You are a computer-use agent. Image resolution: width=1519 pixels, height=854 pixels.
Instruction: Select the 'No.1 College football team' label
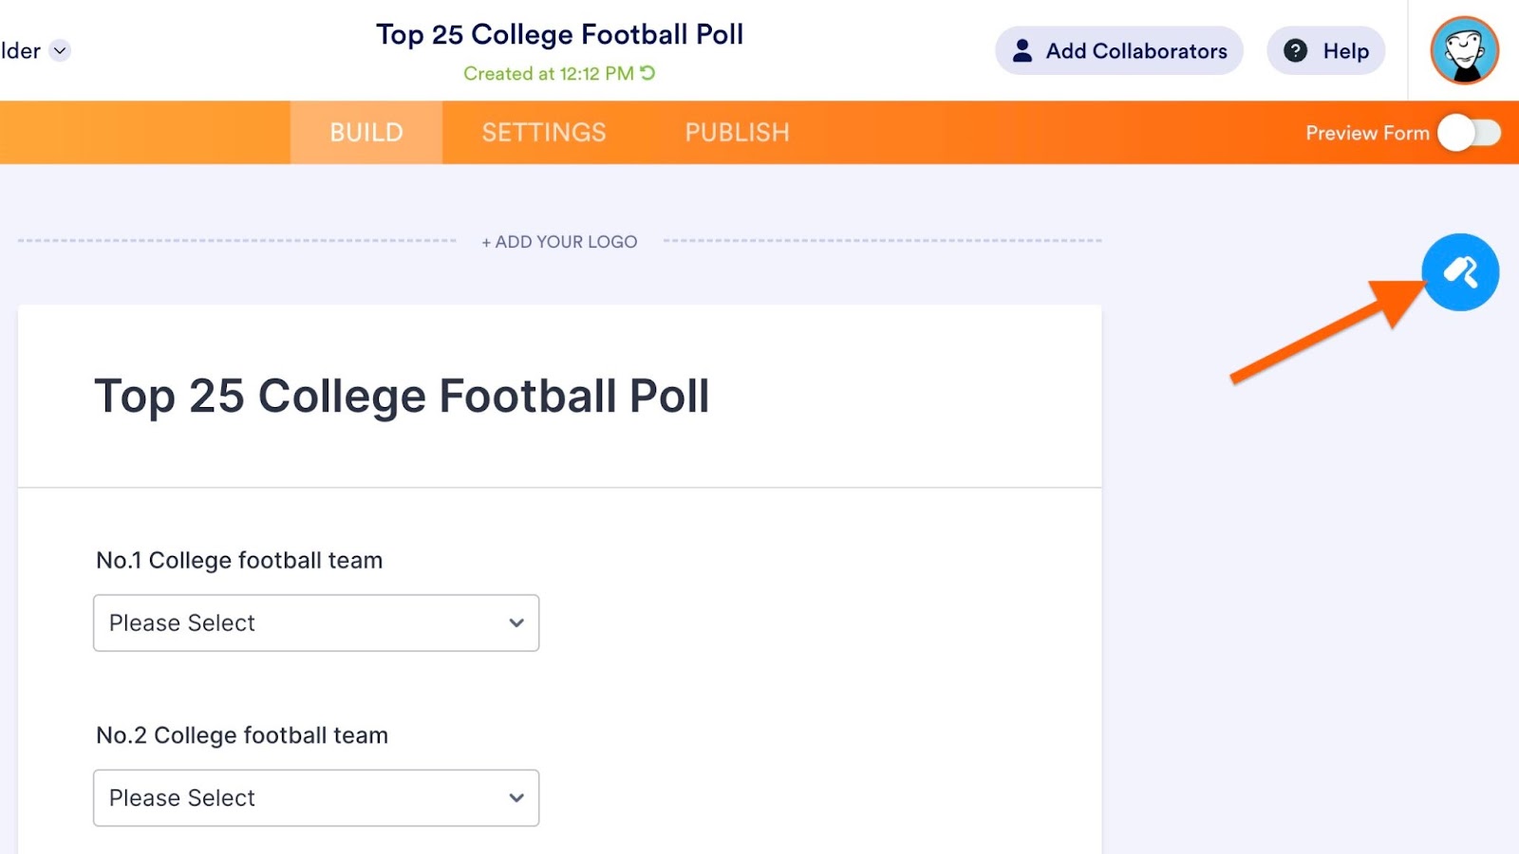(x=239, y=561)
